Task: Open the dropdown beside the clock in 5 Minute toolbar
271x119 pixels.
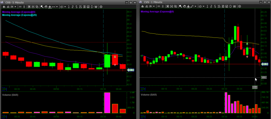Action: [x=65, y=6]
